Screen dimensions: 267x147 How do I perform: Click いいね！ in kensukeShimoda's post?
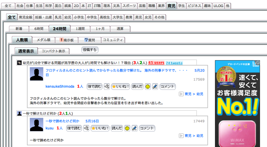pos(120,86)
